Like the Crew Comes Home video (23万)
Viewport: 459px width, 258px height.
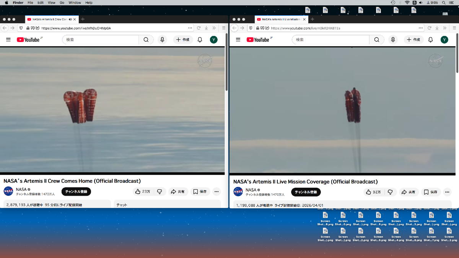pyautogui.click(x=142, y=191)
